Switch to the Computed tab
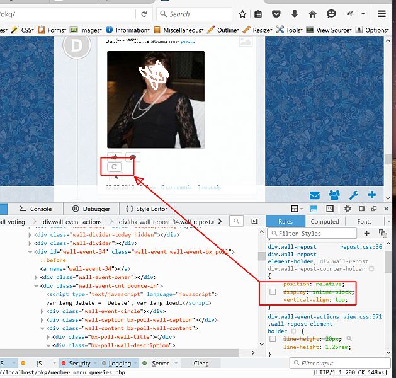 (x=325, y=221)
